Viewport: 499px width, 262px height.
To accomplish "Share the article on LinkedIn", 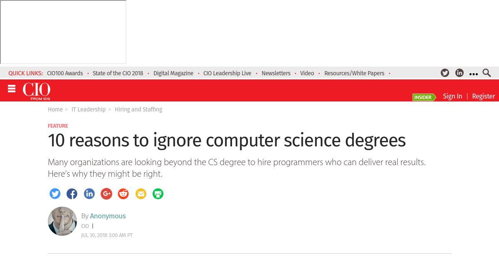I will point(89,194).
